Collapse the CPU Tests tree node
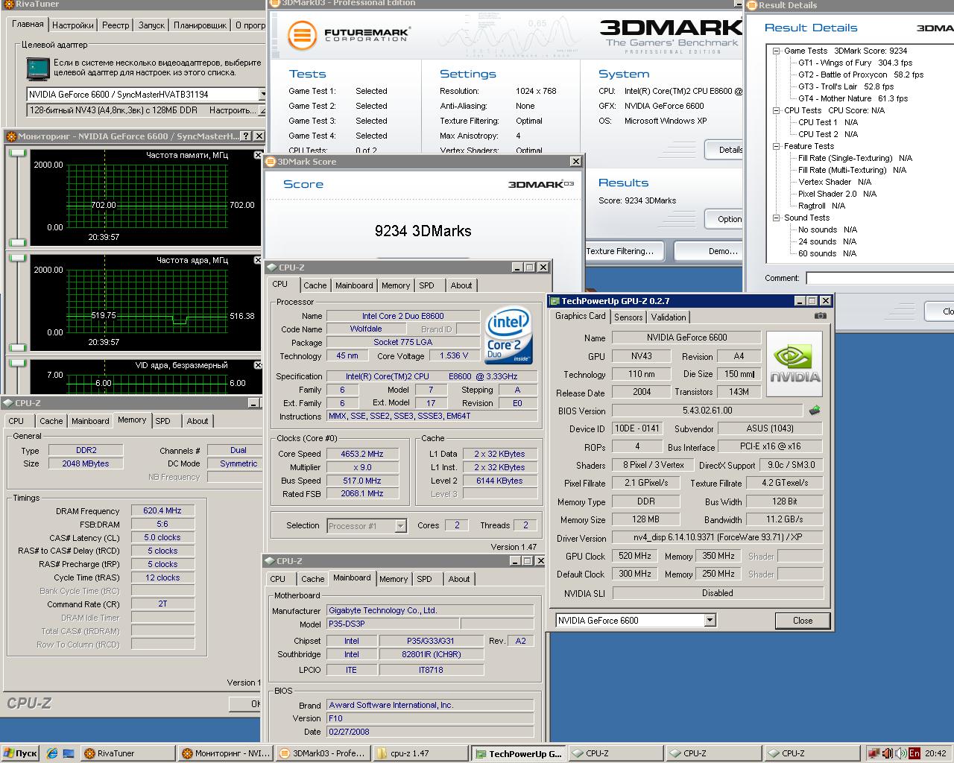 pos(777,110)
